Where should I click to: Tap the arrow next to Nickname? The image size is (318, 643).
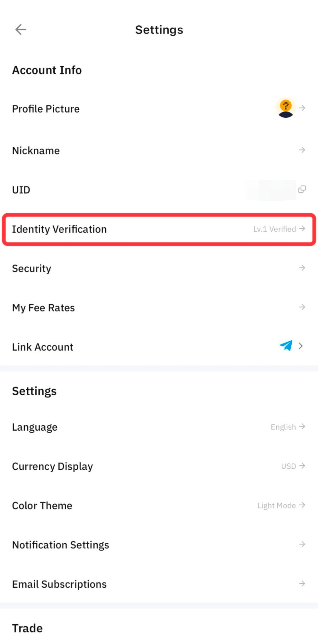pos(302,150)
